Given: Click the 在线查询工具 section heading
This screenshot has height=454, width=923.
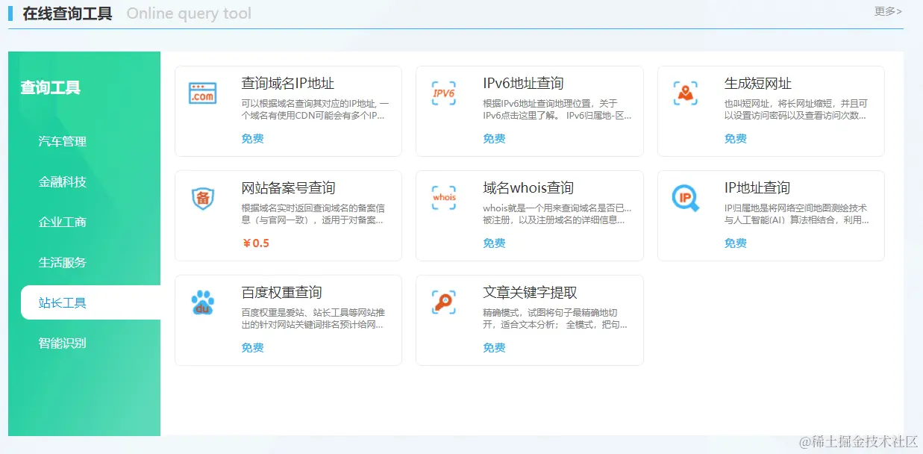Looking at the screenshot, I should point(67,13).
